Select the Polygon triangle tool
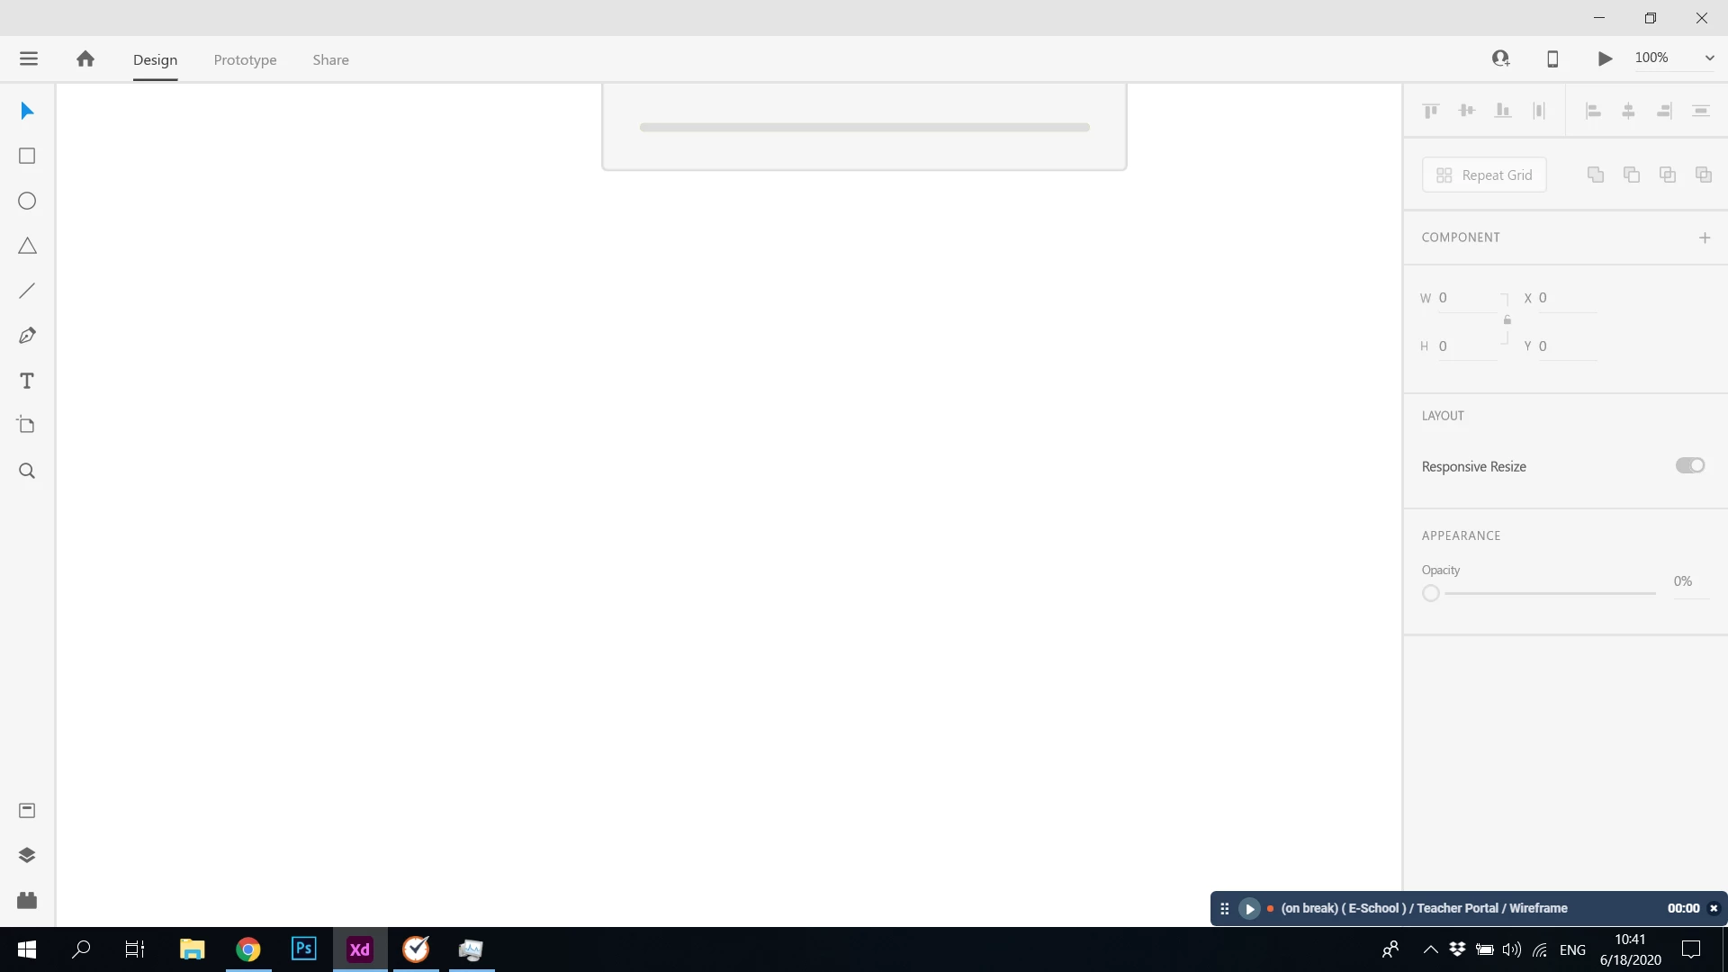The width and height of the screenshot is (1728, 972). tap(27, 246)
